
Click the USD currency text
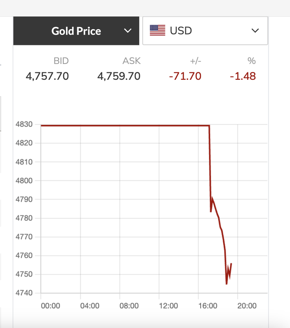(181, 31)
